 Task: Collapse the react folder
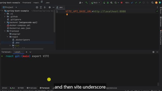pyautogui.click(x=7, y=37)
